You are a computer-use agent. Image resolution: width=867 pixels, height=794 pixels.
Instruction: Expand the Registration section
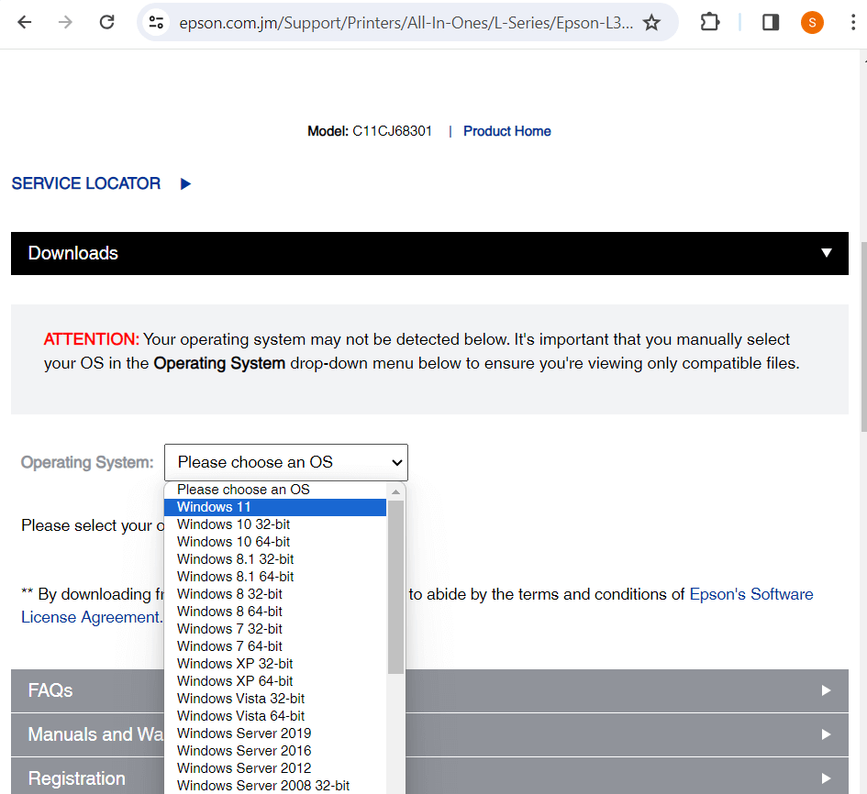827,778
